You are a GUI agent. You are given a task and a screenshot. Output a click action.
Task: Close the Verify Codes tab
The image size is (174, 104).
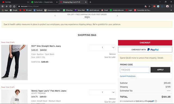[57, 2]
